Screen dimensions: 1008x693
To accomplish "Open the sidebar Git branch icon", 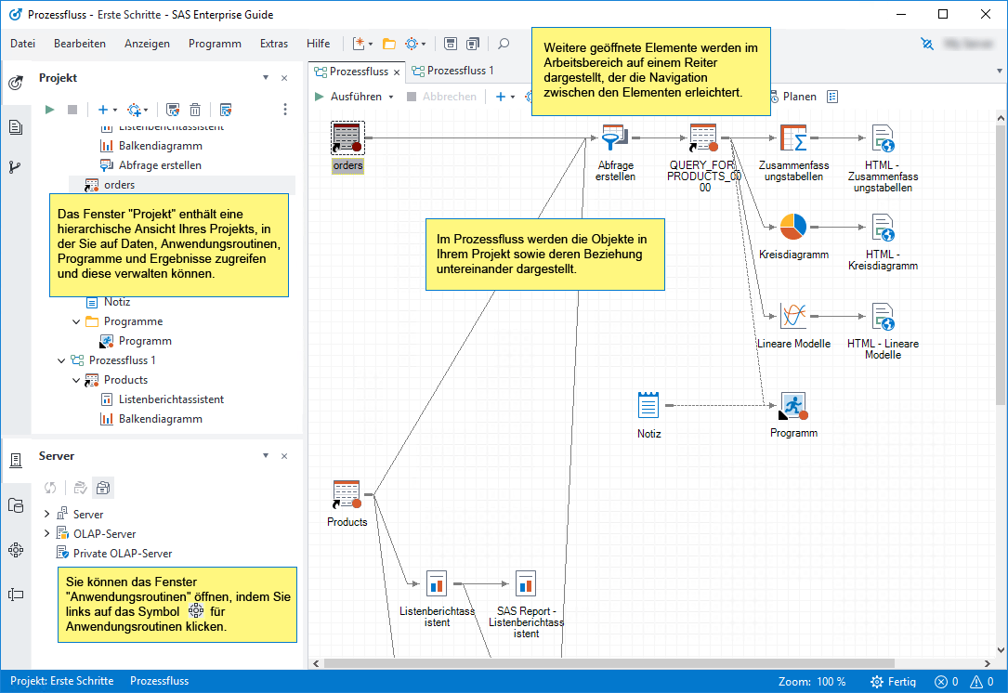I will (x=16, y=167).
